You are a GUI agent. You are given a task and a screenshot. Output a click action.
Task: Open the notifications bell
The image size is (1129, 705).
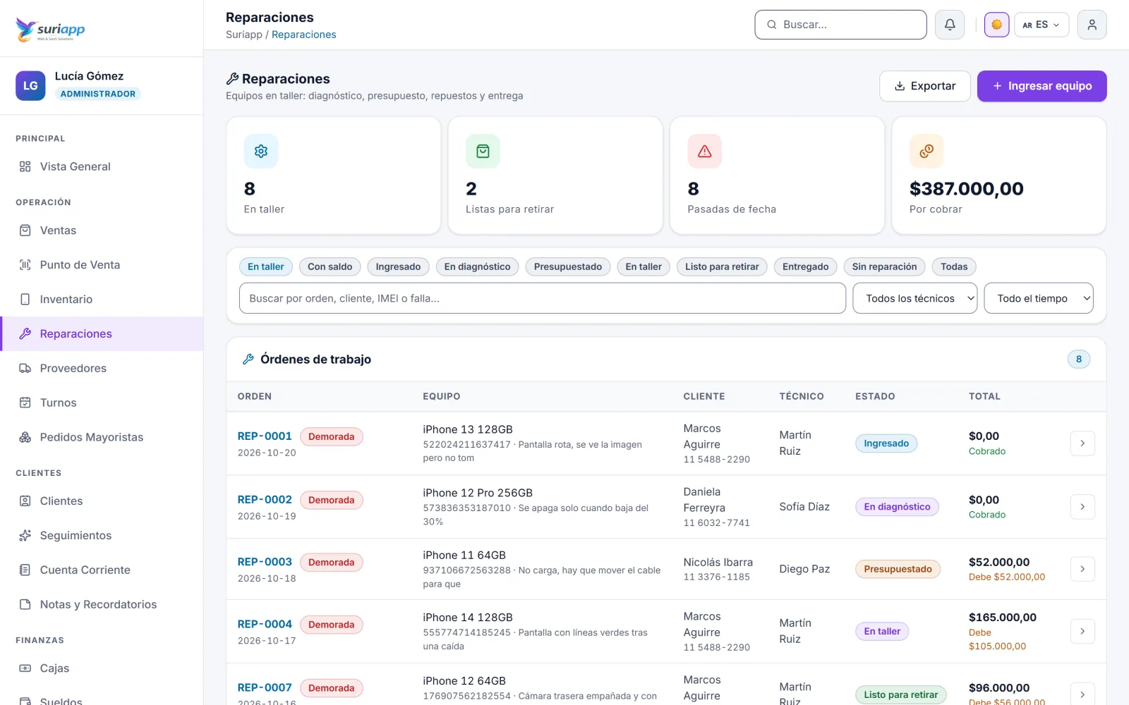click(950, 25)
